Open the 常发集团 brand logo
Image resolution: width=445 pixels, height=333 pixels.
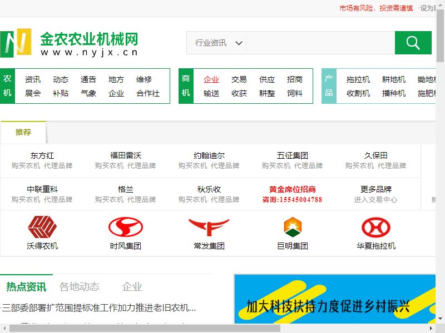[209, 227]
